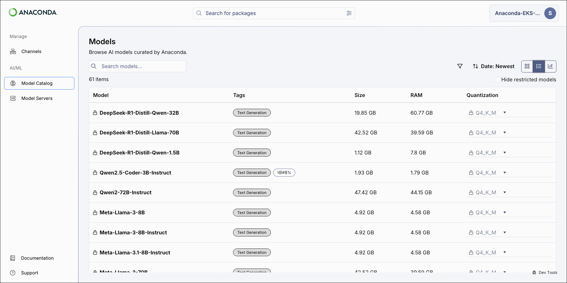The image size is (567, 283).
Task: Open Model Servers in the sidebar
Action: coord(39,98)
